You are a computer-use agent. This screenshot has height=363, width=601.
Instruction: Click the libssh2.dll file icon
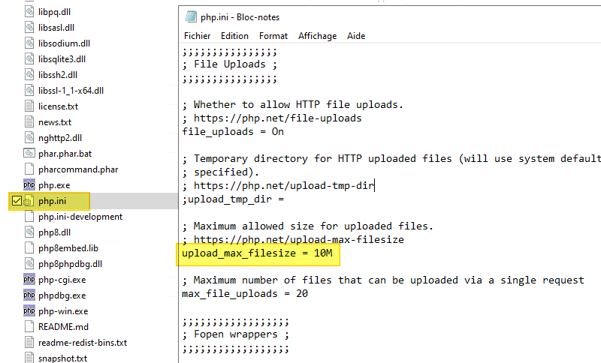click(29, 74)
